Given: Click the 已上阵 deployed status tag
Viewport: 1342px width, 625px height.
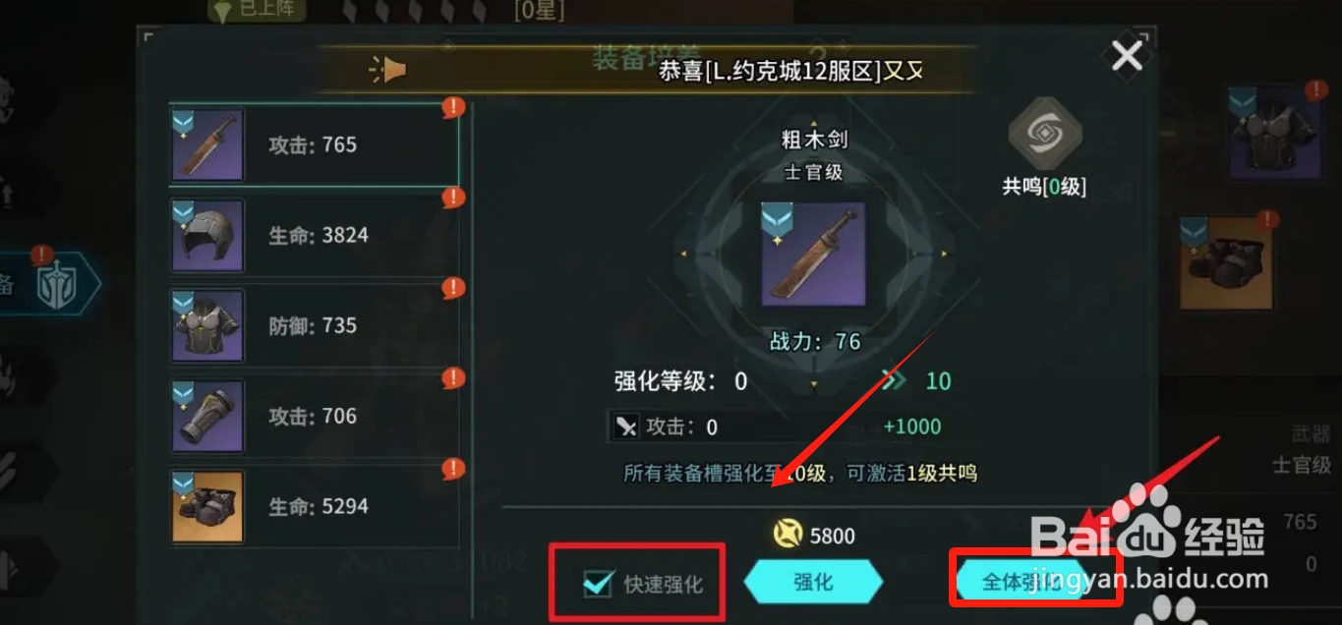Looking at the screenshot, I should (x=258, y=9).
